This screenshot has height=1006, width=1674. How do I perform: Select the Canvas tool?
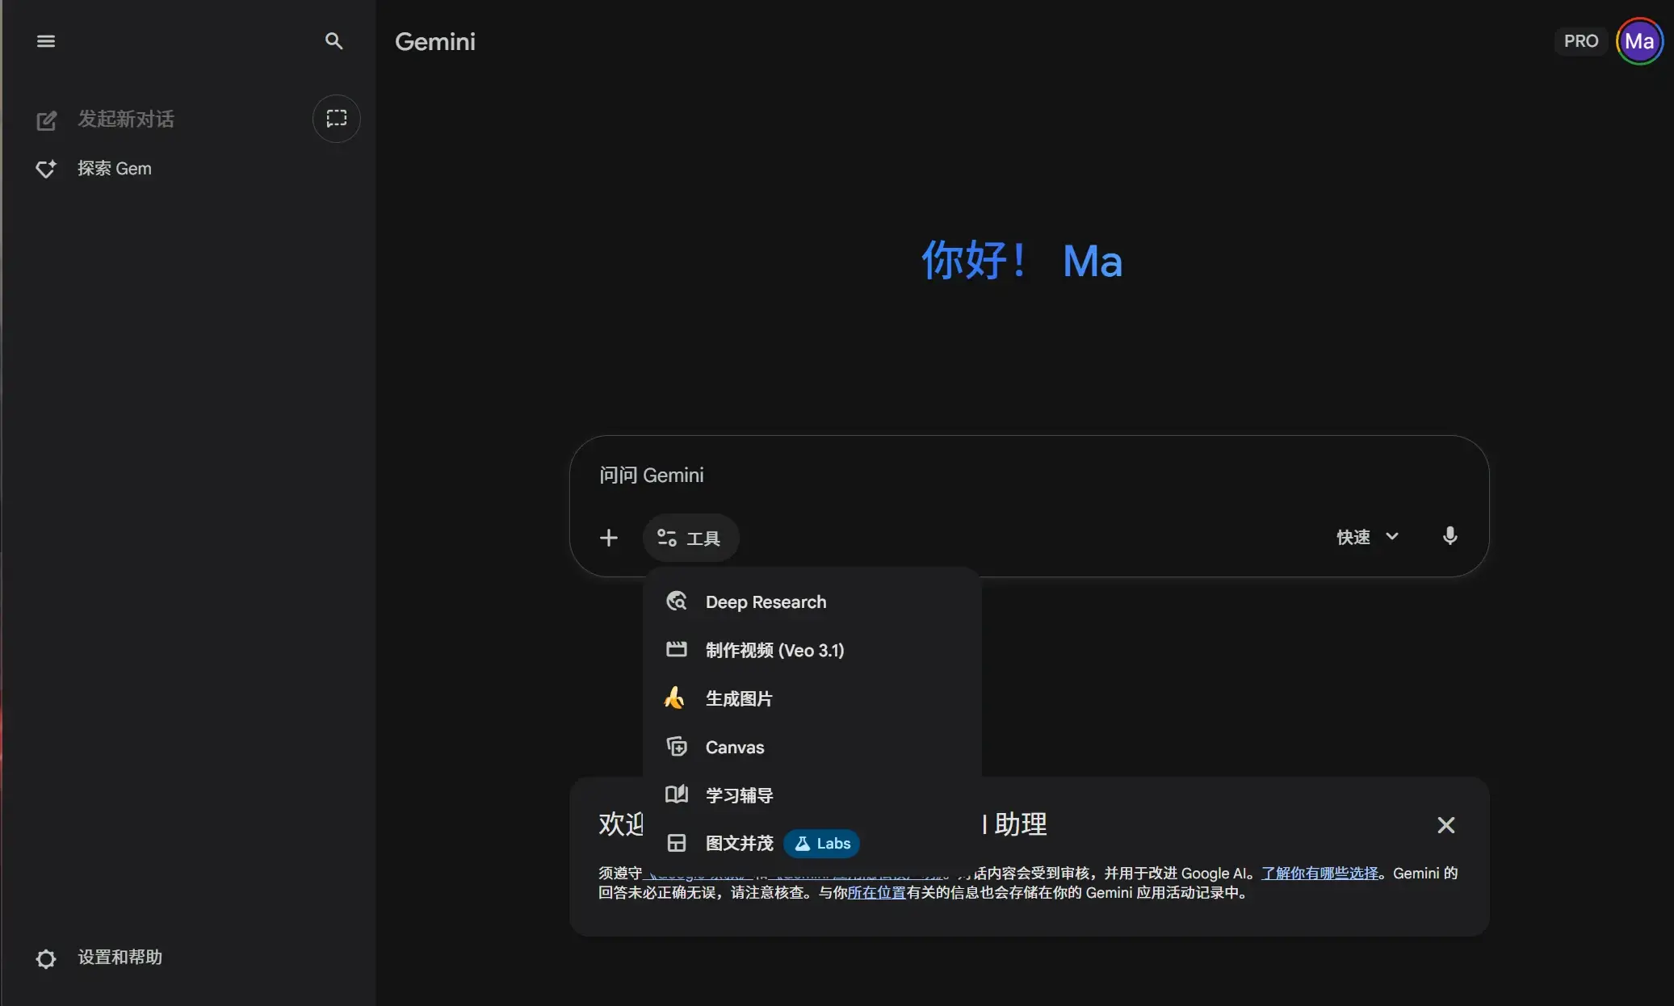[734, 746]
